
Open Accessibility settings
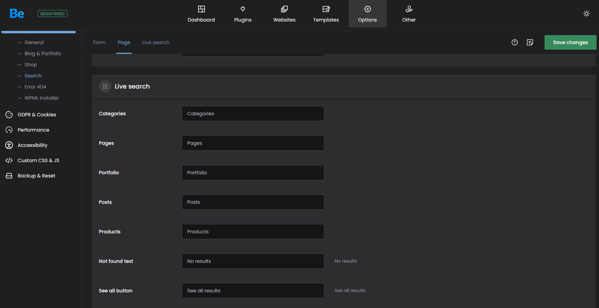pos(33,145)
